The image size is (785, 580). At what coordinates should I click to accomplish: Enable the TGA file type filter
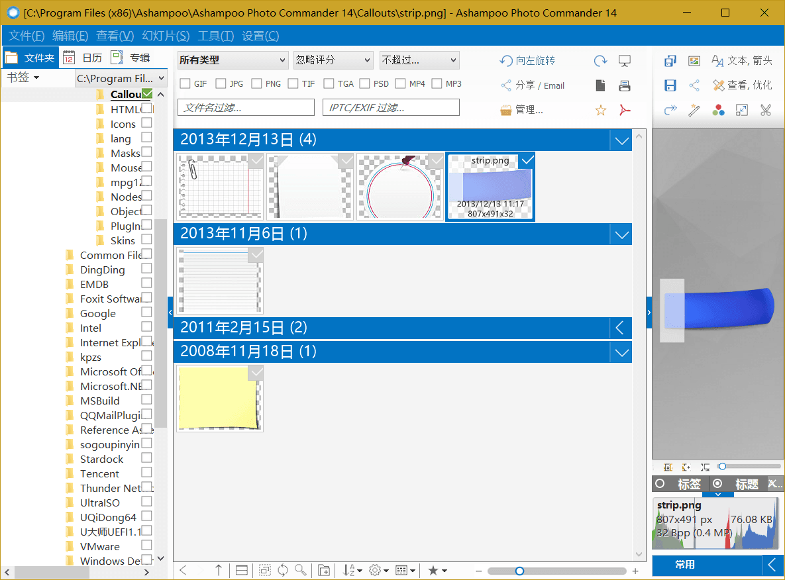(329, 83)
